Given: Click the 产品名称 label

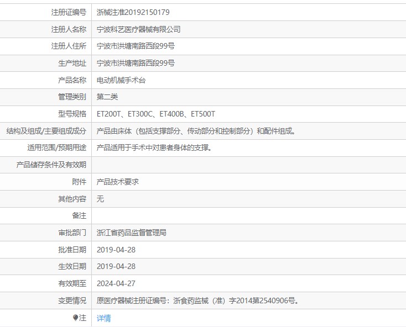Looking at the screenshot, I should 72,80.
